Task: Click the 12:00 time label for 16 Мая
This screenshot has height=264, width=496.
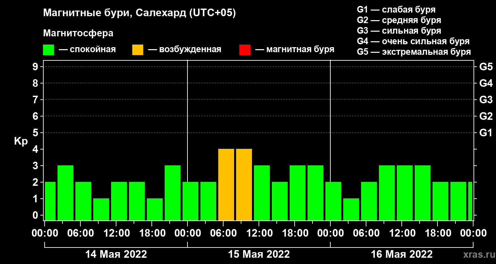Action: [402, 233]
